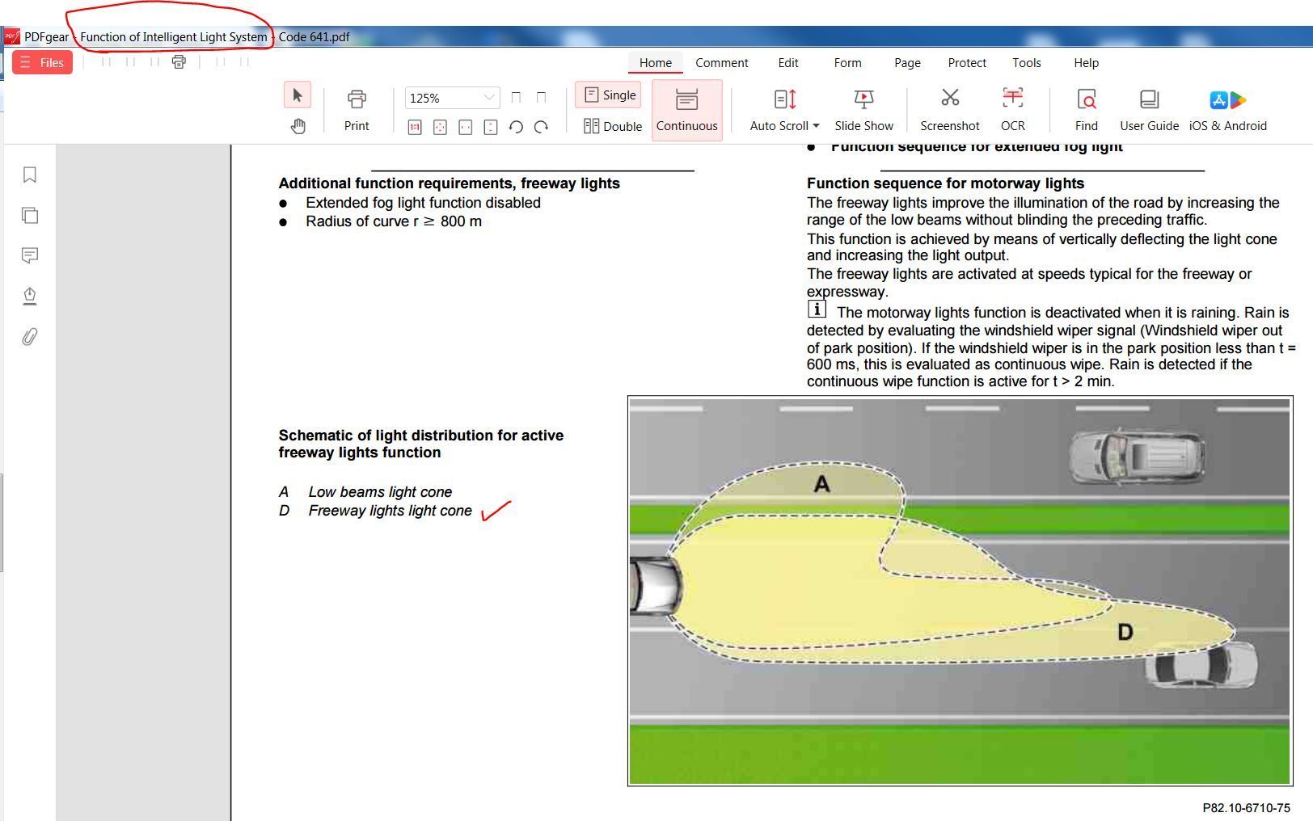This screenshot has width=1313, height=821.
Task: Activate the hand pan tool
Action: [298, 126]
